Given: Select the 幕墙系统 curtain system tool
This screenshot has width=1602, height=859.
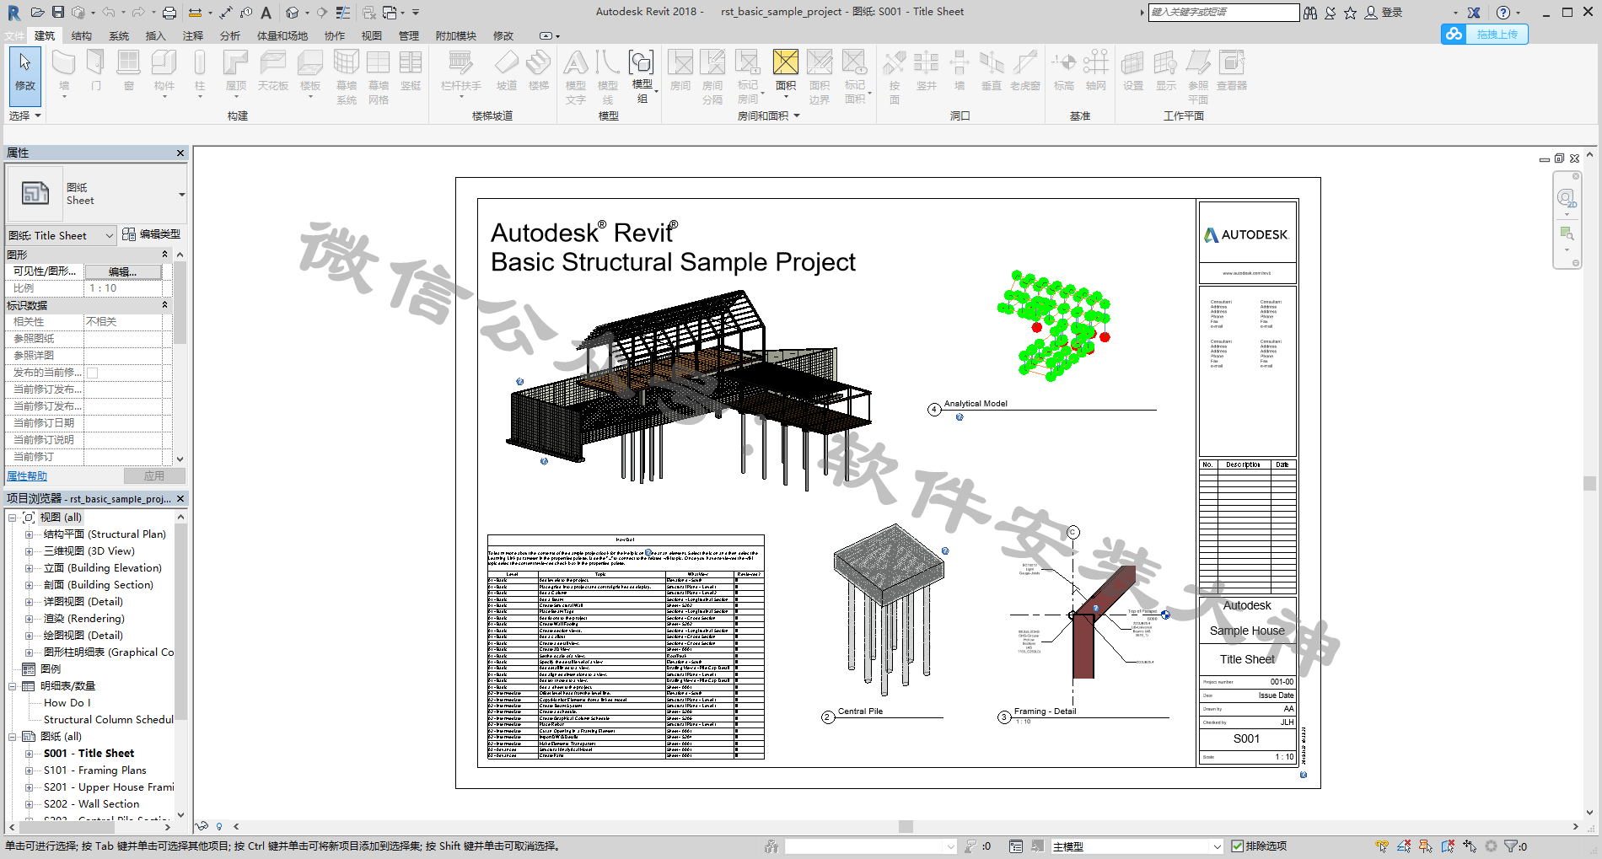Looking at the screenshot, I should click(x=347, y=77).
